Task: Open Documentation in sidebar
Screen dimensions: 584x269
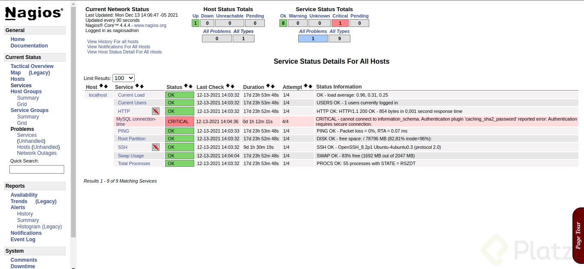Action: [29, 46]
